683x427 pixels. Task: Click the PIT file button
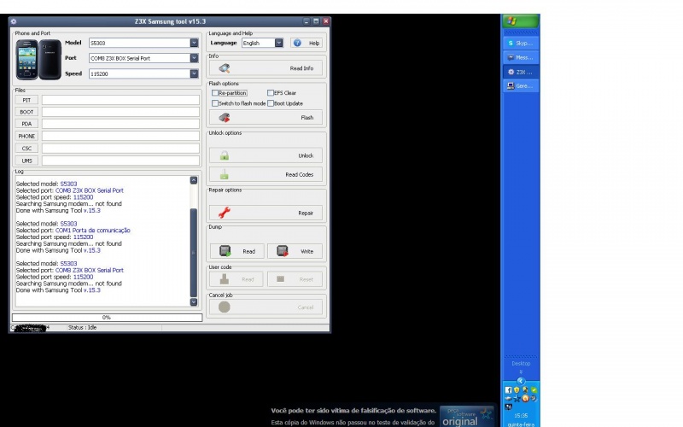(26, 100)
